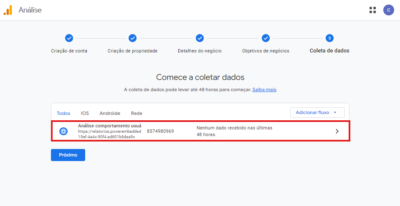Click the stream ID 8574980969
Viewport: 400px width, 206px height.
160,131
